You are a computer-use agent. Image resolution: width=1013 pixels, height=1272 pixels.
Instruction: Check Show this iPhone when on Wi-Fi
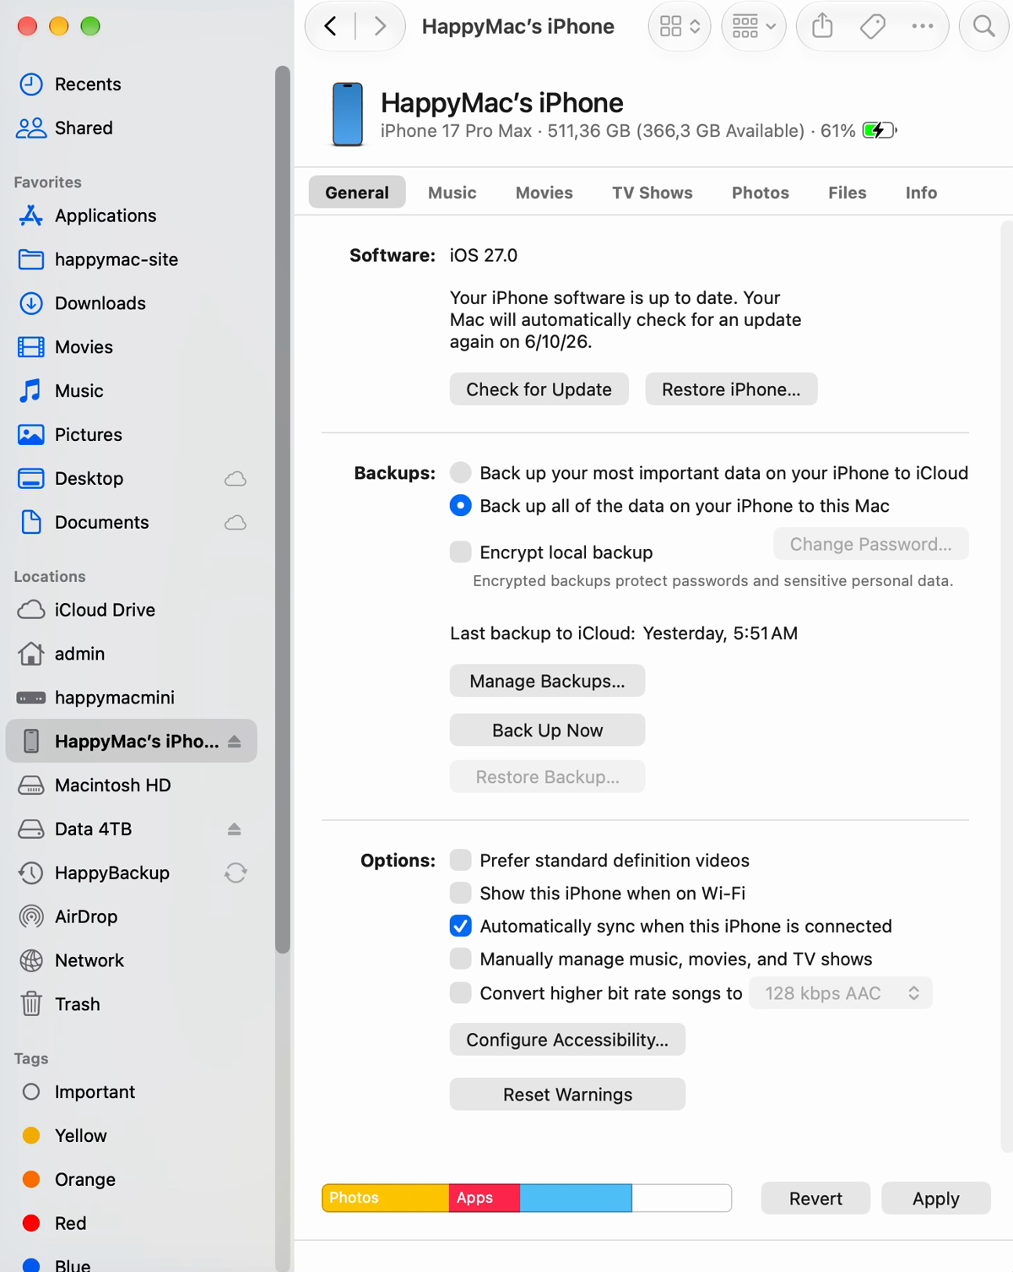[x=461, y=894]
